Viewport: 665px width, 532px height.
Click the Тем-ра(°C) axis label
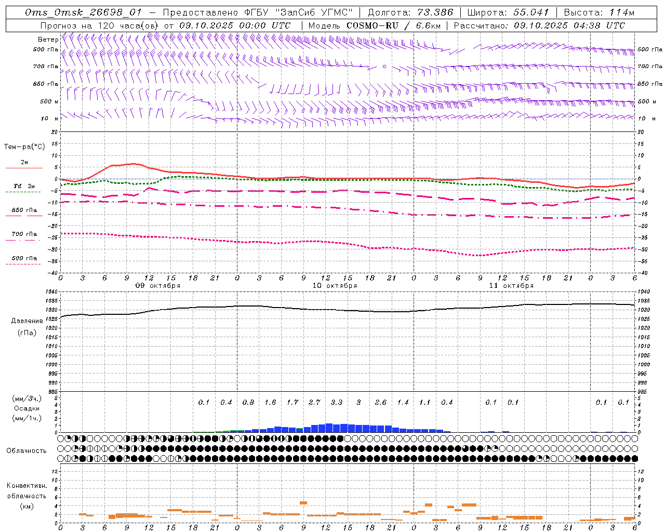coord(24,147)
